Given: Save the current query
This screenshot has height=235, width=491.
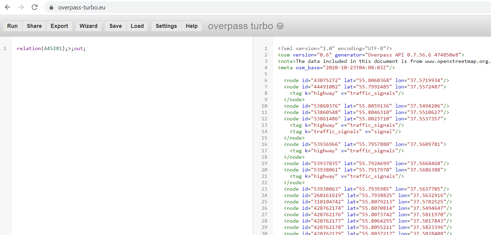Looking at the screenshot, I should point(116,26).
